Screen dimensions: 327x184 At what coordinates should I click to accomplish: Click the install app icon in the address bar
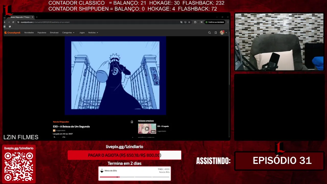(185, 22)
